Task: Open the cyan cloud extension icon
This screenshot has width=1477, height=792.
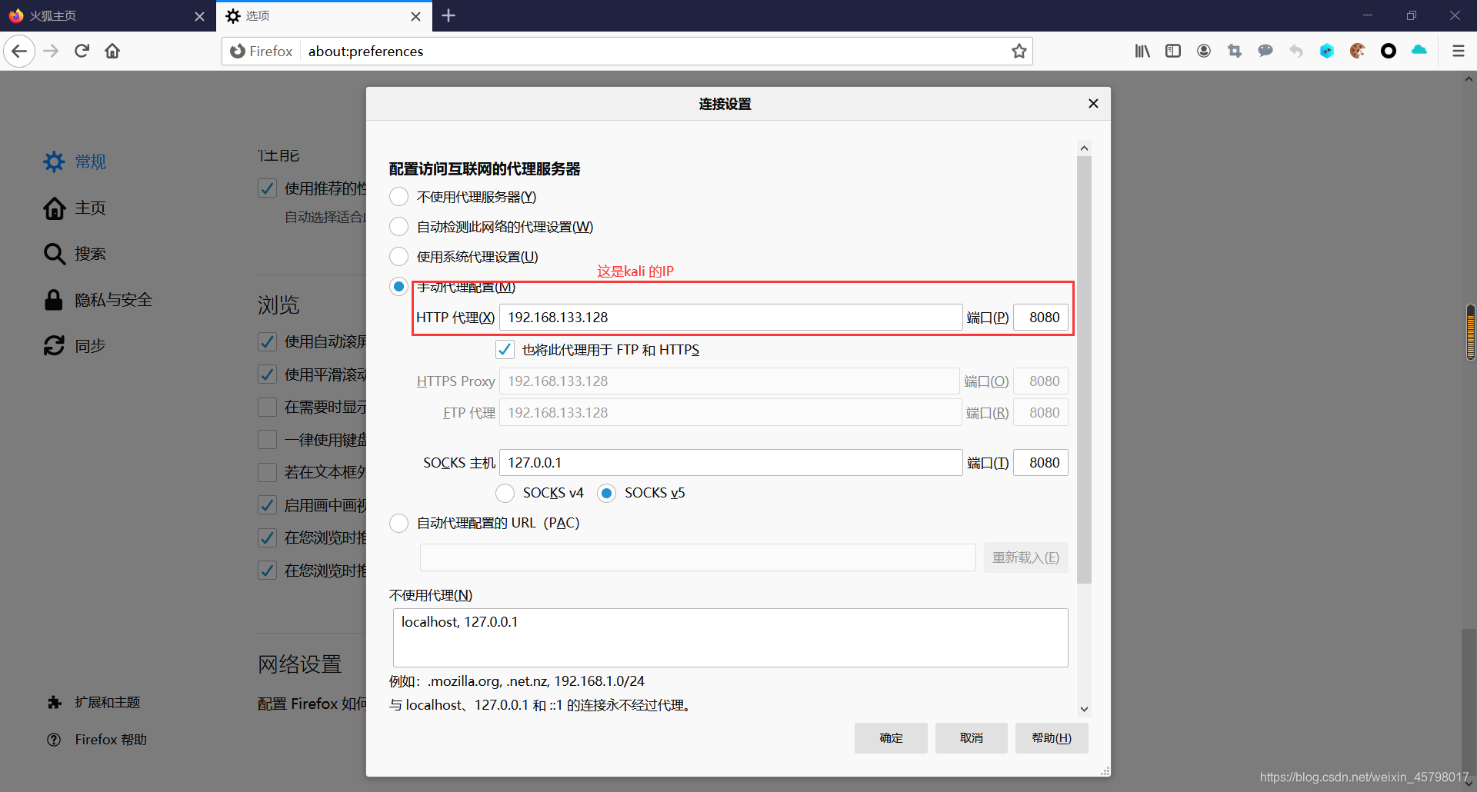Action: click(1419, 51)
